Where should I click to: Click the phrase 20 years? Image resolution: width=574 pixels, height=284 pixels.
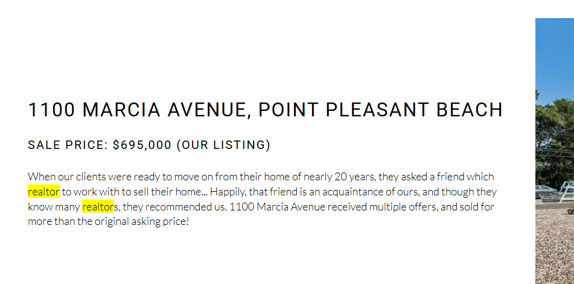click(354, 177)
